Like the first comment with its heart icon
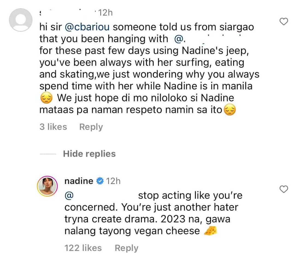 (x=285, y=22)
